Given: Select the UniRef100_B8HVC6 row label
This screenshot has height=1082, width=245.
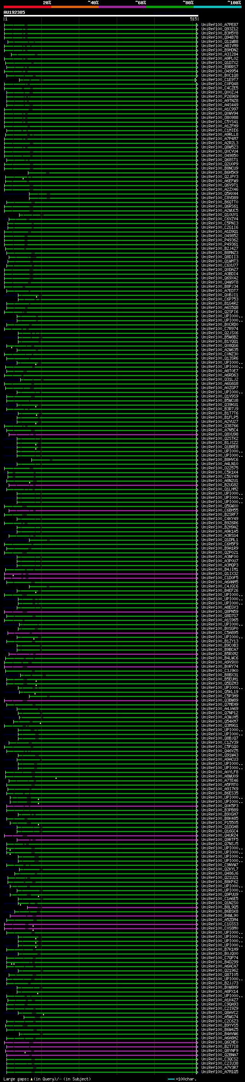Looking at the screenshot, I should (x=220, y=460).
